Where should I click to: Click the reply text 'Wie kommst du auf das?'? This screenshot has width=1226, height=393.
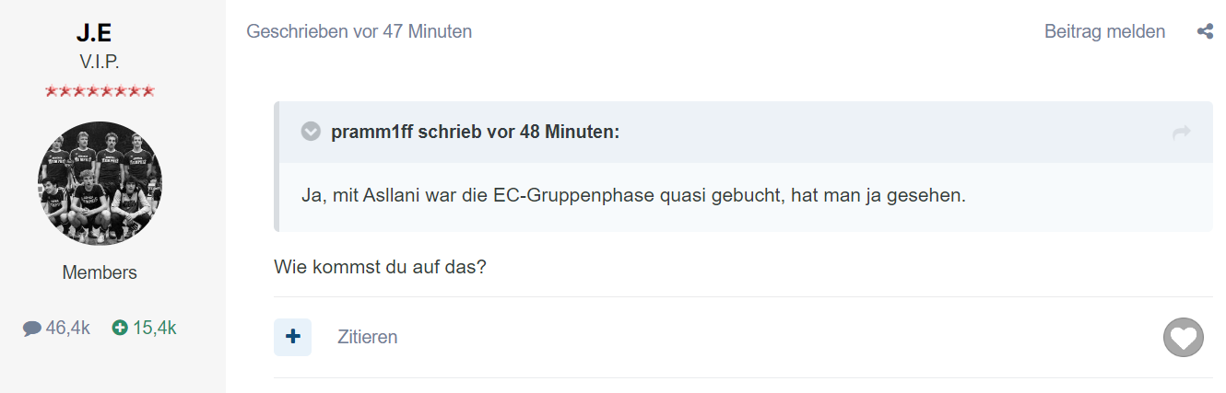pos(381,268)
